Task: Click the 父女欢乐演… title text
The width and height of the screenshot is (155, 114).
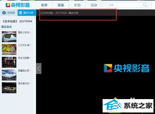Action: pyautogui.click(x=24, y=45)
